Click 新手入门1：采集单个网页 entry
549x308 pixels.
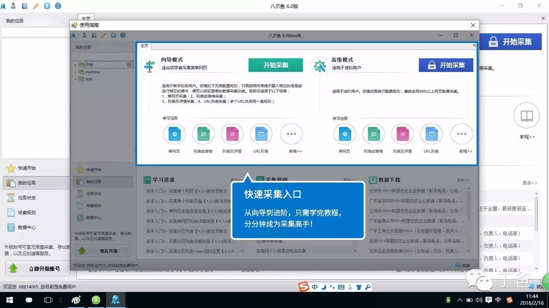tap(189, 190)
